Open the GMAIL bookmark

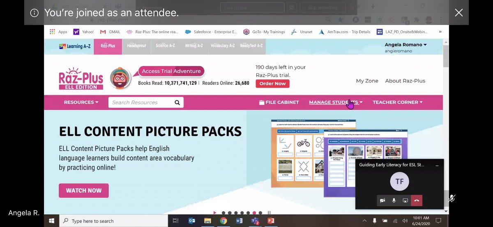[111, 32]
